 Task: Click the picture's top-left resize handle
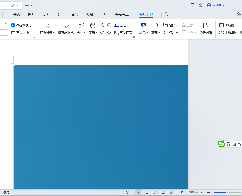coord(14,65)
